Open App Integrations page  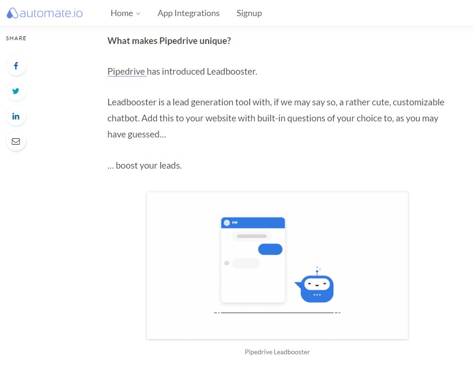(x=188, y=13)
